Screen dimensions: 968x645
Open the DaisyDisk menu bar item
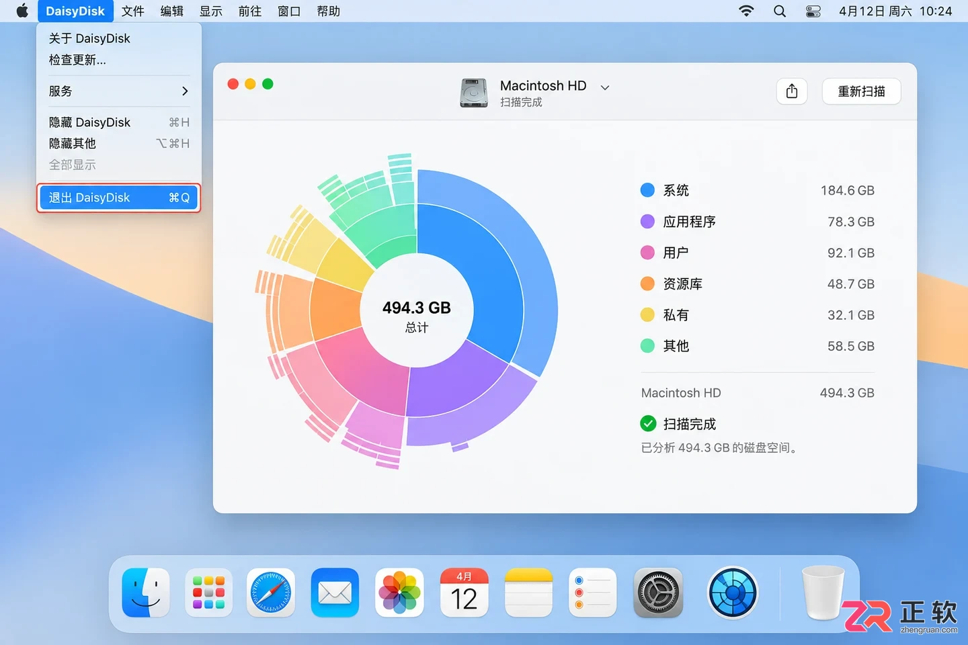pyautogui.click(x=75, y=11)
